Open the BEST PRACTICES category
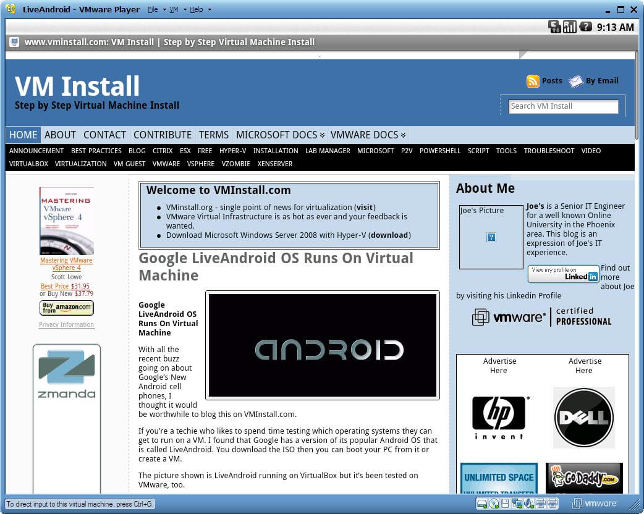The image size is (644, 514). pyautogui.click(x=96, y=151)
